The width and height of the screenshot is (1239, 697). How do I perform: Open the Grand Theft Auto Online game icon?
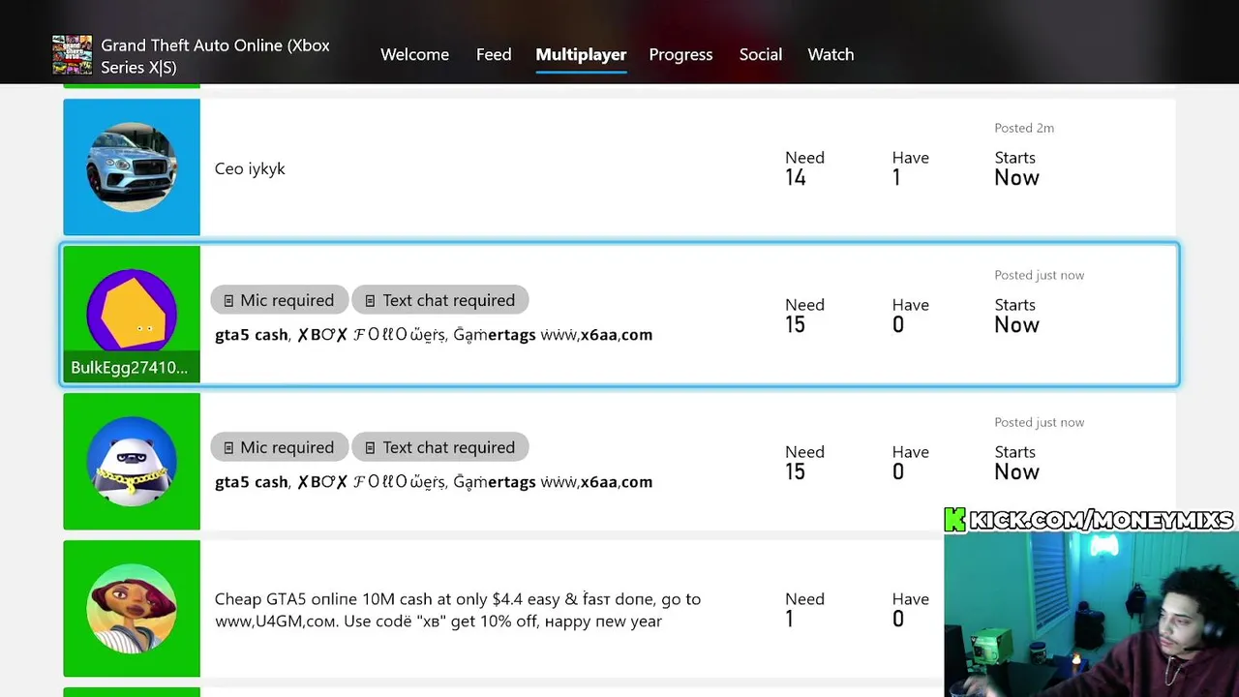click(x=72, y=55)
